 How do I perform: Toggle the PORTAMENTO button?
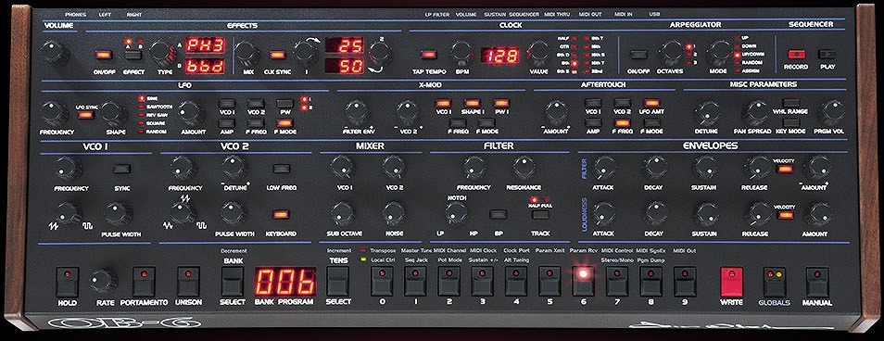coord(144,282)
